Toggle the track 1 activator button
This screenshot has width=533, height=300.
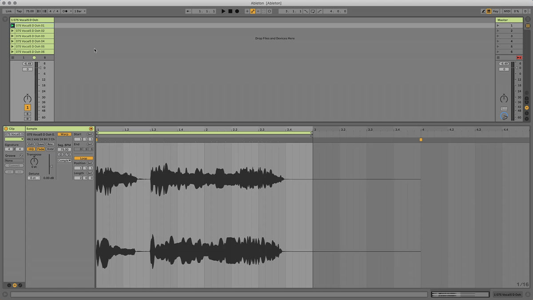point(28,108)
